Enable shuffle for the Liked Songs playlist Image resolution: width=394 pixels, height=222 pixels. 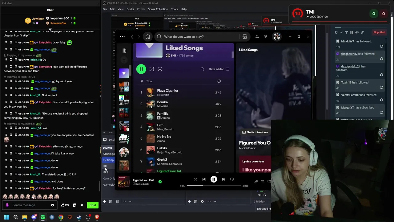152,69
